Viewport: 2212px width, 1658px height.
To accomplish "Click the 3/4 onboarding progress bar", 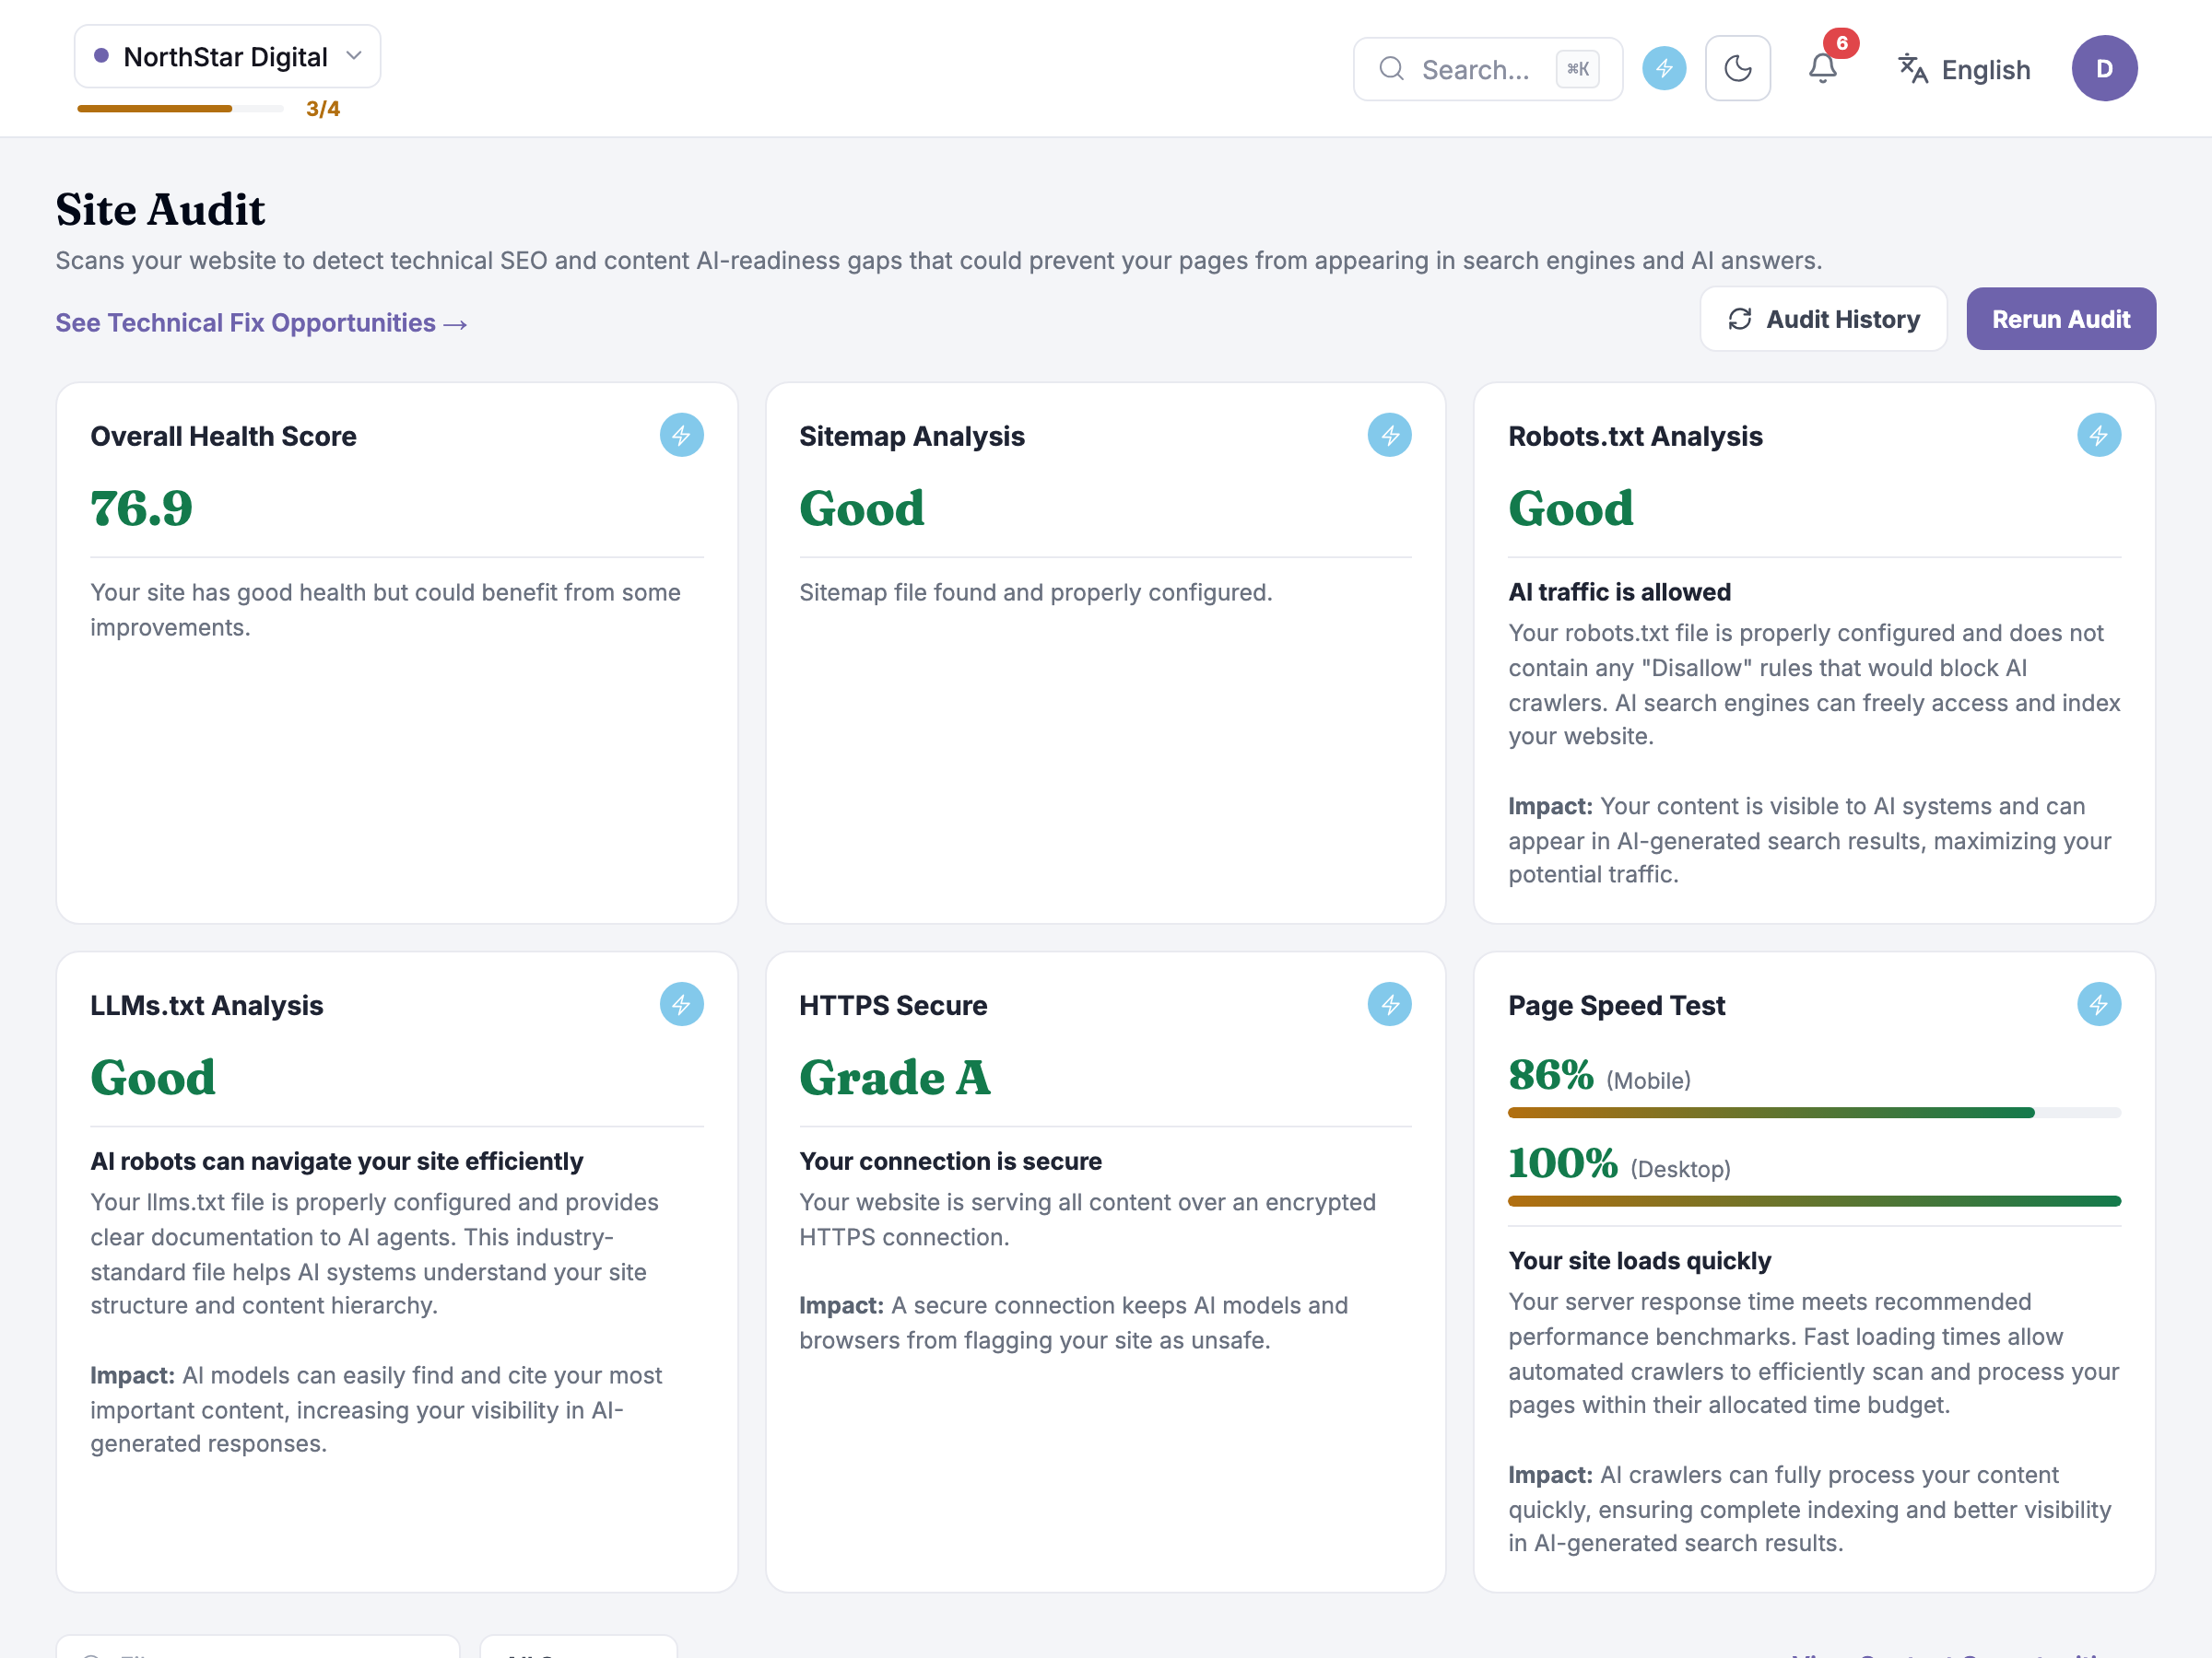I will coord(181,109).
